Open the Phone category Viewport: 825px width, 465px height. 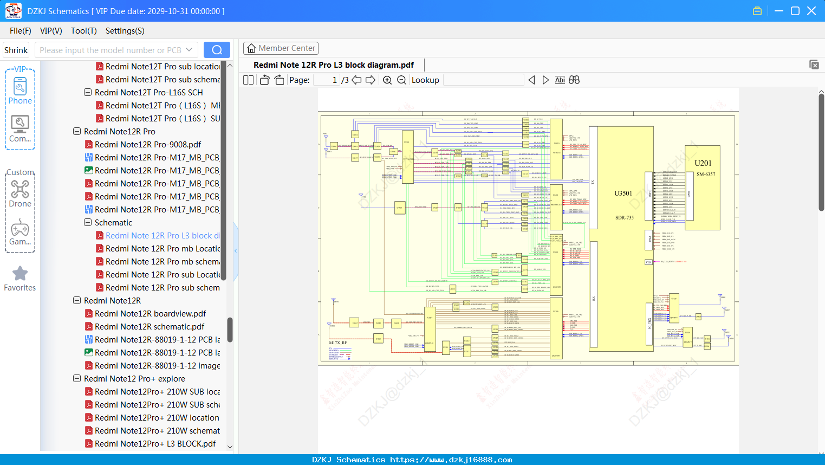(x=20, y=90)
